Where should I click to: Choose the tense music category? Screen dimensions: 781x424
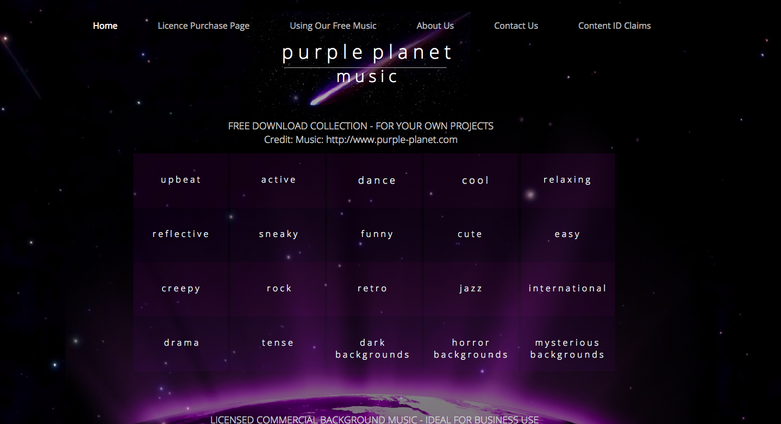coord(278,343)
